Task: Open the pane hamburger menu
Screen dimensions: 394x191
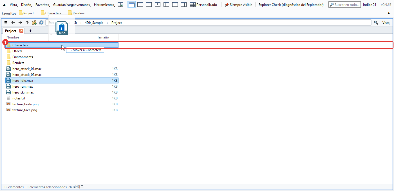Action: click(6, 23)
